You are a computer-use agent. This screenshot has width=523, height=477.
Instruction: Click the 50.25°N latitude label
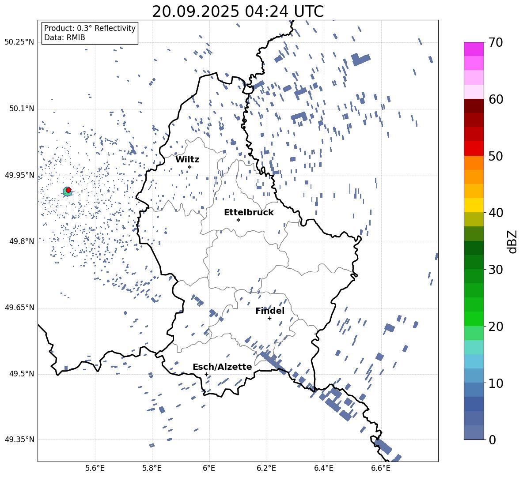(x=19, y=42)
